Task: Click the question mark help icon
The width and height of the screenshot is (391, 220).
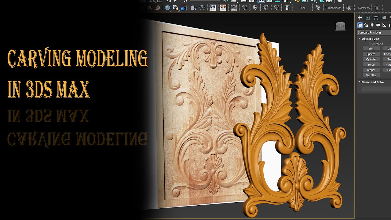Action: 202,8
